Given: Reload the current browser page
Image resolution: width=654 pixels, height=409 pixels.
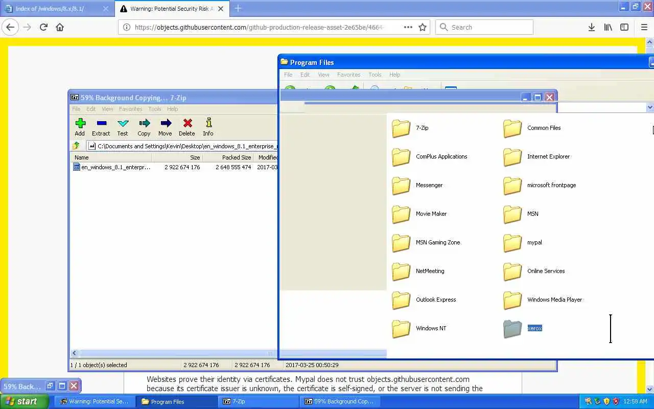Looking at the screenshot, I should click(x=43, y=27).
